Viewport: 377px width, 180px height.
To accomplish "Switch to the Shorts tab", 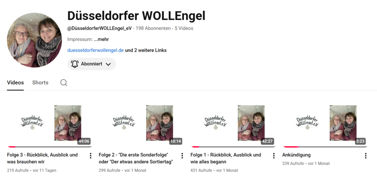I will (x=40, y=83).
